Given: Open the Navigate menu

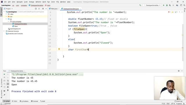Looking at the screenshot, I should (x=19, y=2).
